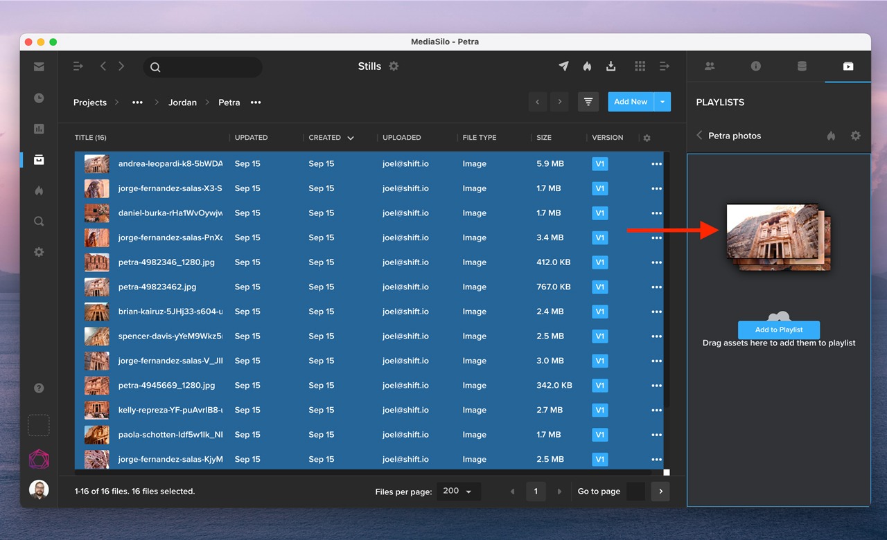Click the paper plane send icon

tap(563, 66)
